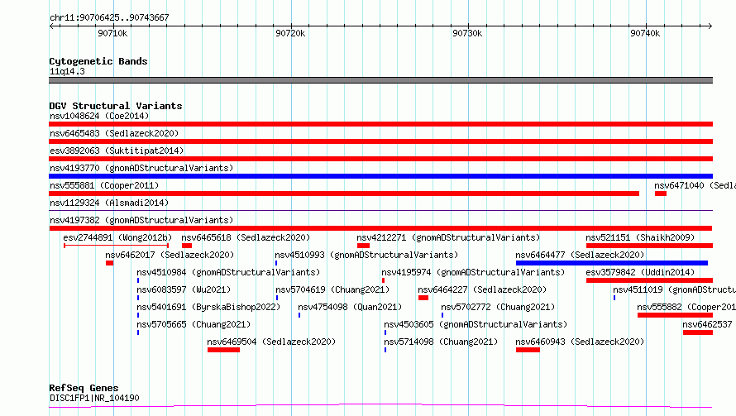Image resolution: width=736 pixels, height=416 pixels.
Task: Open variant nsv4195974 gnomAD label
Action: (473, 272)
